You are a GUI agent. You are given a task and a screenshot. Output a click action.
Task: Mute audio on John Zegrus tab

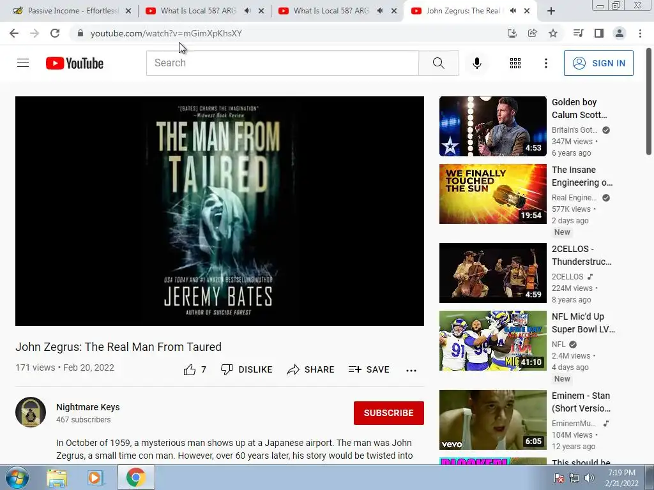(513, 11)
